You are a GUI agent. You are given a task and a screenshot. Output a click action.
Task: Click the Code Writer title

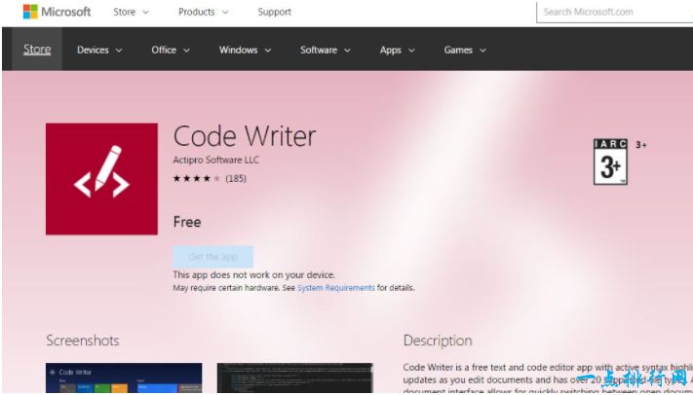[x=245, y=136]
